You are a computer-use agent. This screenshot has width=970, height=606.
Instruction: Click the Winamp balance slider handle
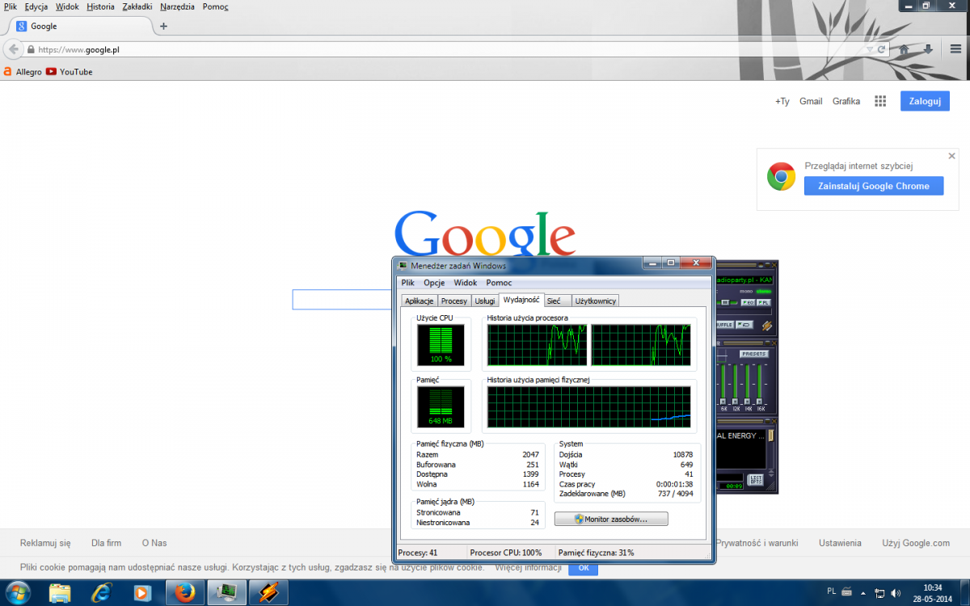pos(725,302)
